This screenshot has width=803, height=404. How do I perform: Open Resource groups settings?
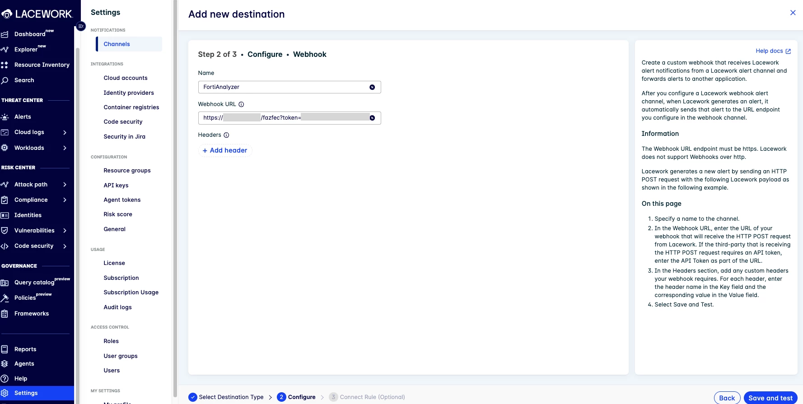[127, 171]
